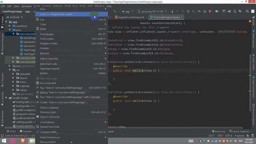The image size is (256, 144).
Task: Open the Structure tool window sidebar button
Action: 2,80
